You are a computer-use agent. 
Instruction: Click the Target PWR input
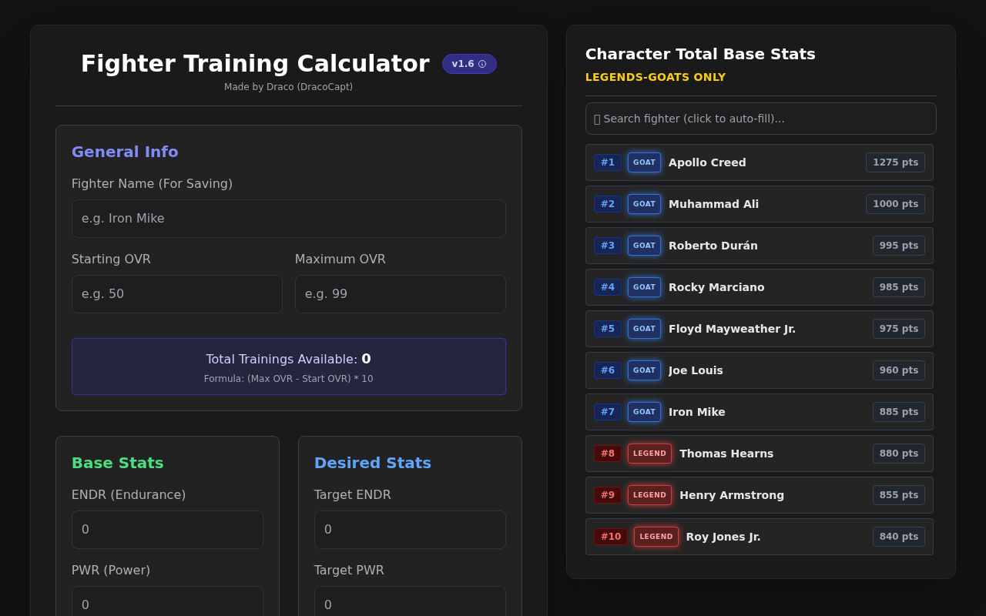pos(410,601)
